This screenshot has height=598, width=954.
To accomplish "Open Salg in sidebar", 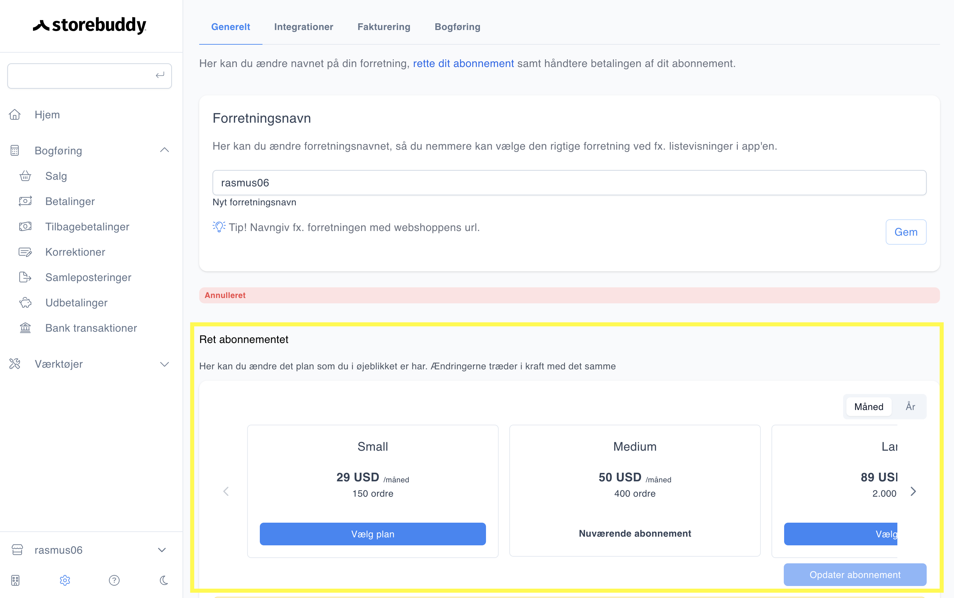I will point(56,176).
